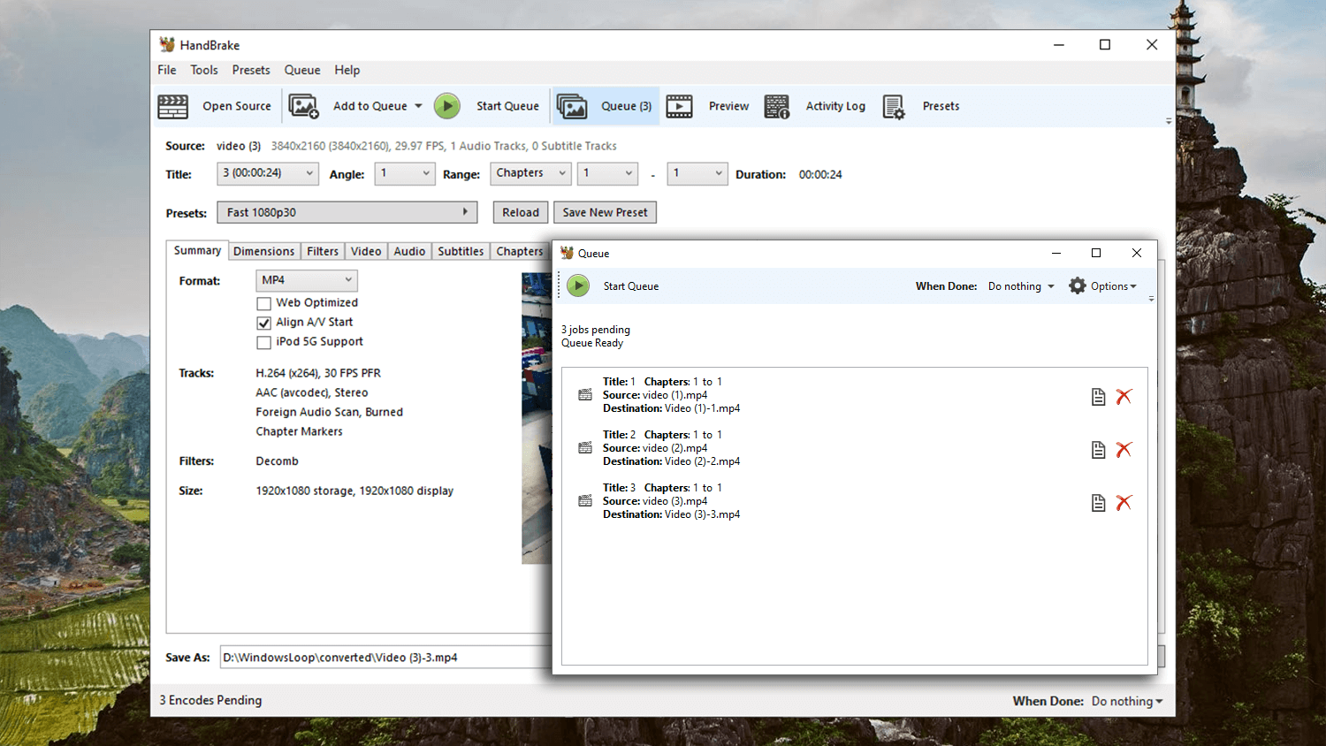Switch to the Subtitles tab

(461, 252)
